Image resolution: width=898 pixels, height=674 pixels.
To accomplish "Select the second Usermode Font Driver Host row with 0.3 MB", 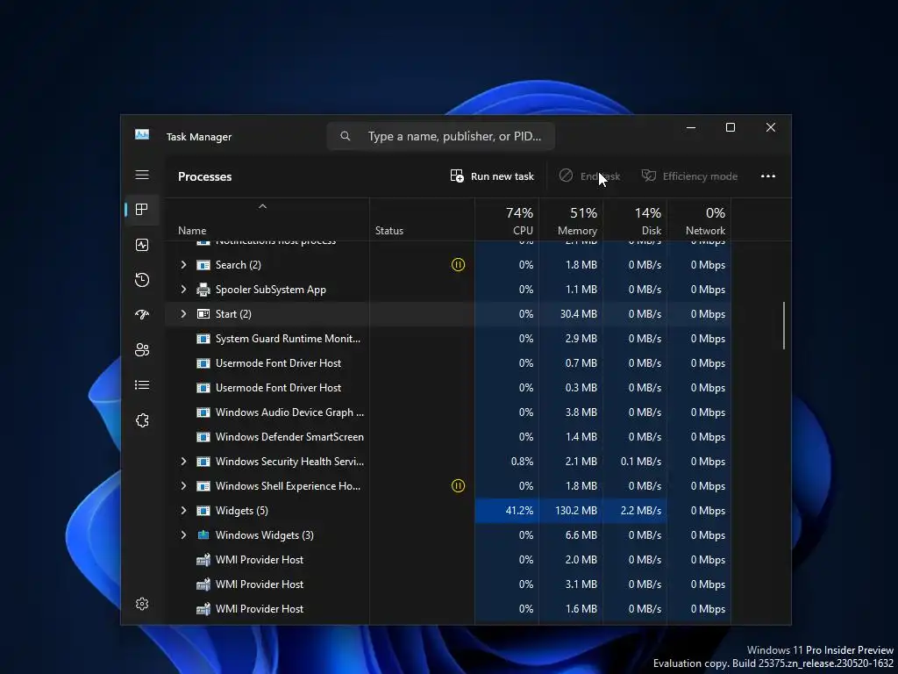I will pos(448,388).
